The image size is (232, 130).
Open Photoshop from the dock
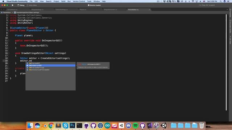tap(72, 126)
